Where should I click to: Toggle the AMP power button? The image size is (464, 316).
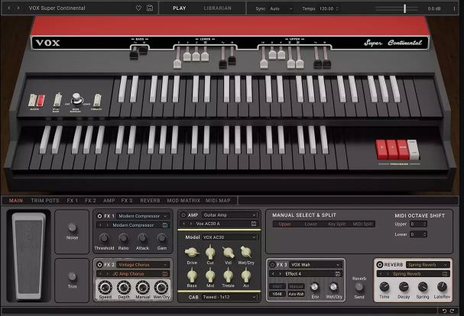tap(183, 215)
